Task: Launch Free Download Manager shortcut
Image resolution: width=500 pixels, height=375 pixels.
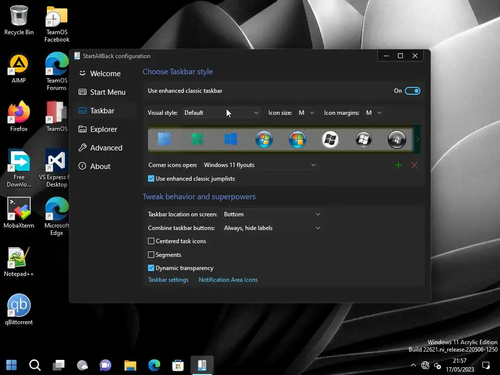Action: [x=19, y=168]
